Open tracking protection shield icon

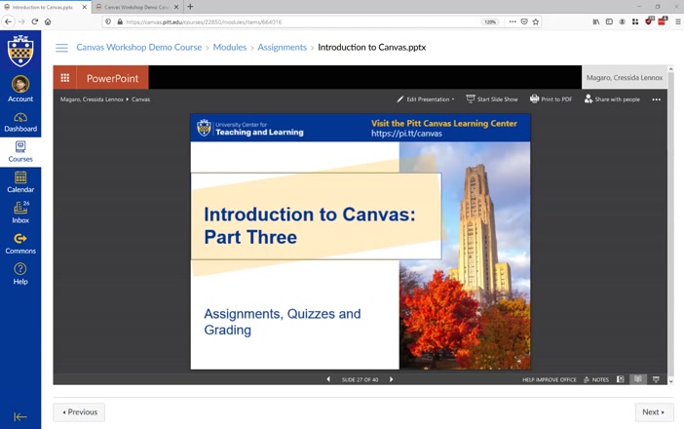click(108, 21)
